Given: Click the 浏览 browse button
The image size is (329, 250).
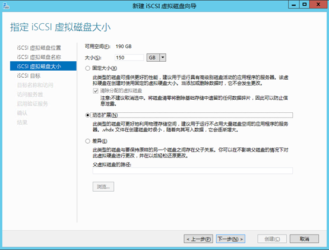Looking at the screenshot, I should click(x=103, y=186).
